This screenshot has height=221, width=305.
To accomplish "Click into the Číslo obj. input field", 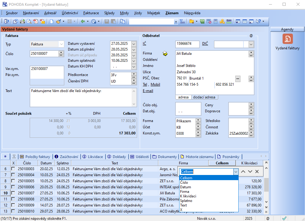I will 188,105.
